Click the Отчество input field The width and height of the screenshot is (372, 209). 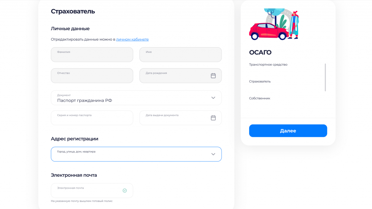(x=92, y=76)
